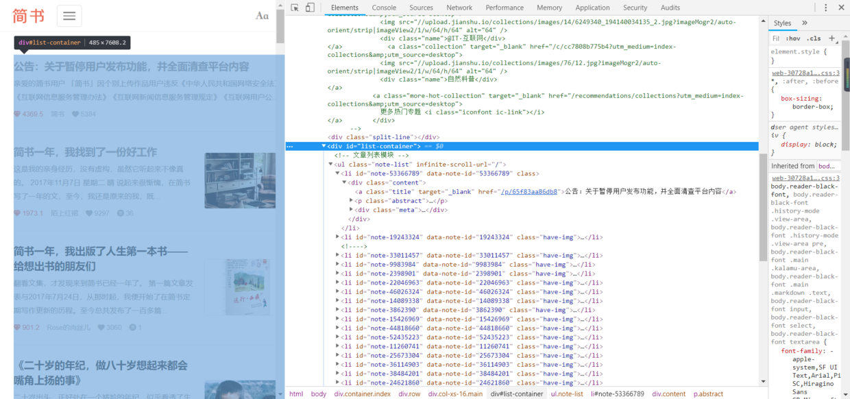Click the Elements panel vertical scrollbar thumb

click(x=763, y=207)
